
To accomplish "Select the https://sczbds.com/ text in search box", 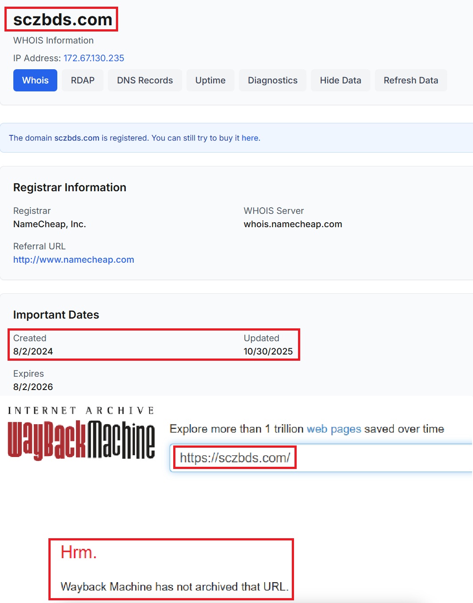I will (x=235, y=457).
